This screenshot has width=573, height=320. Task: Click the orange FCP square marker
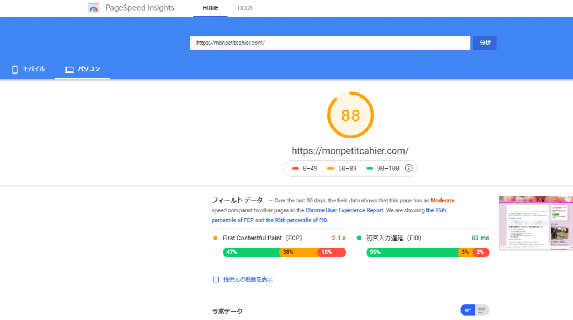coord(215,238)
